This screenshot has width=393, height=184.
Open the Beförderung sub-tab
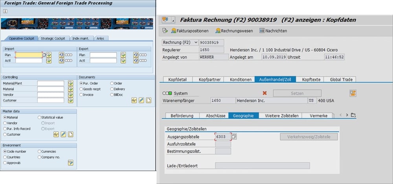(x=182, y=115)
